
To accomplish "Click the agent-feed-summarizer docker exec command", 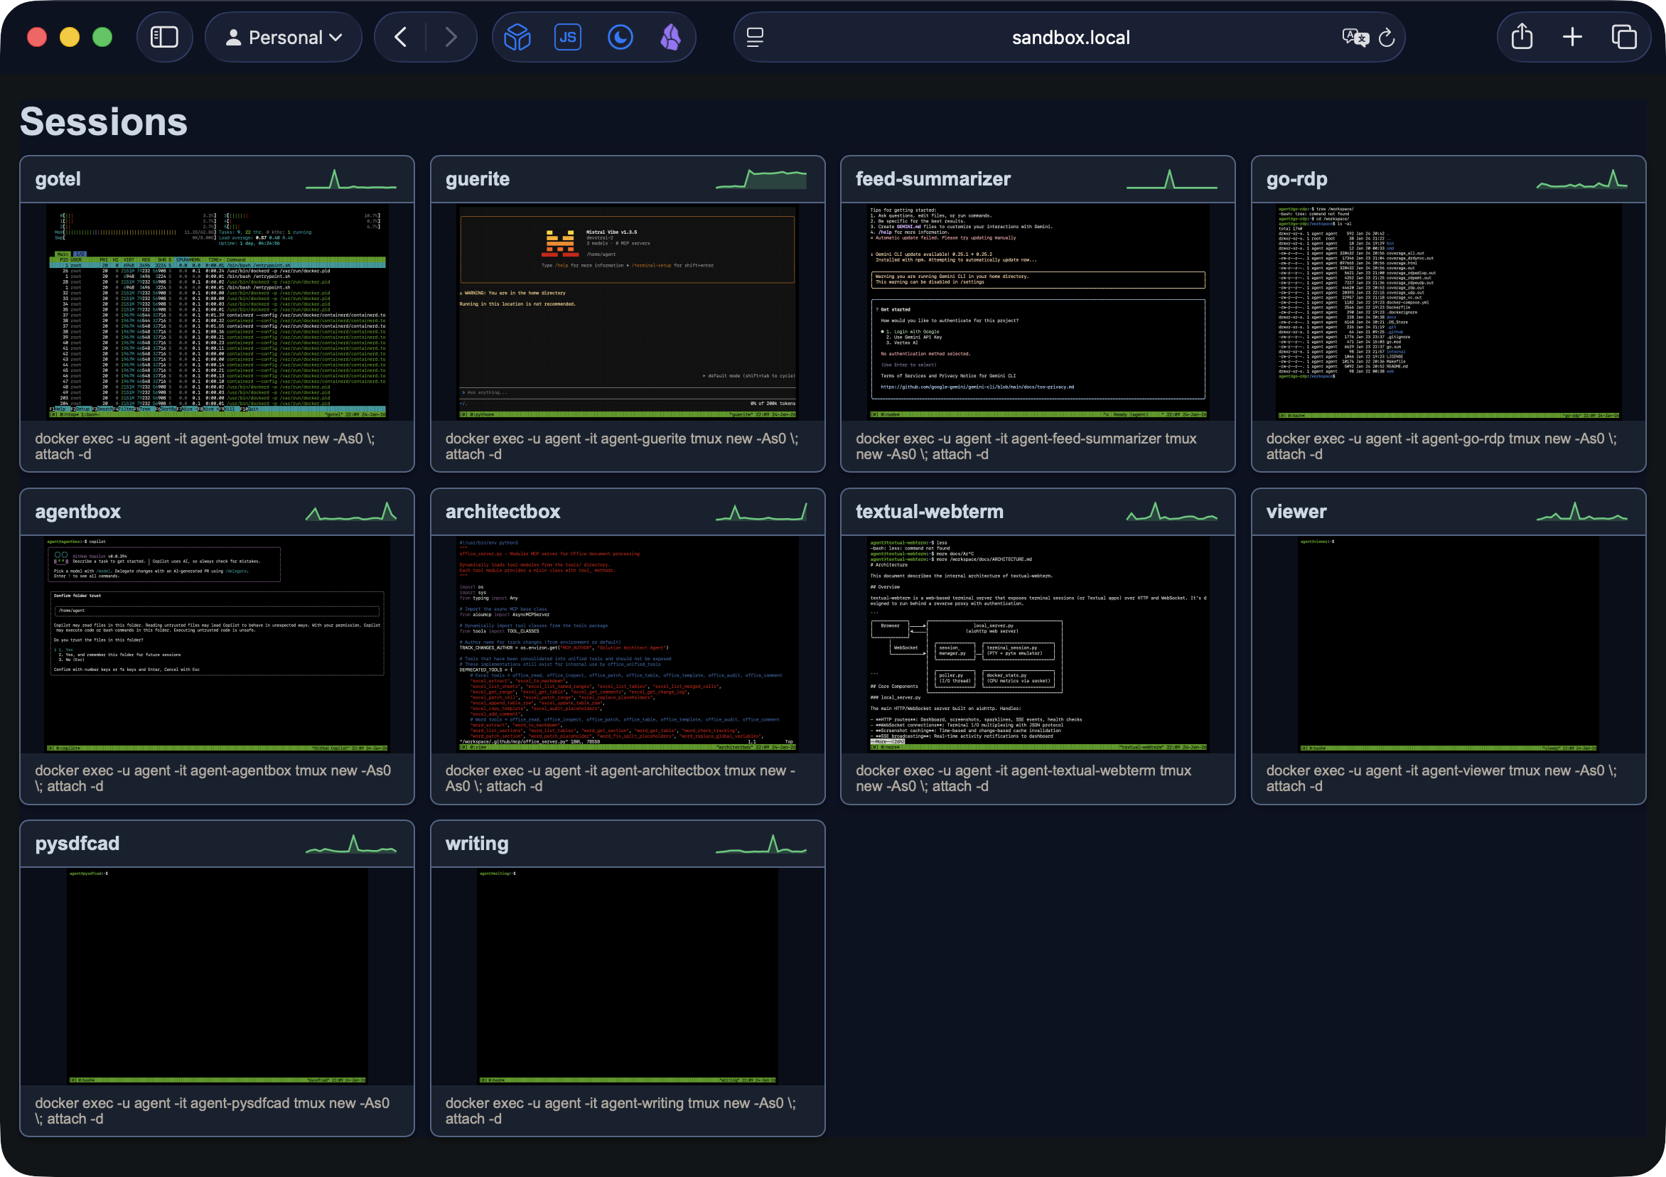I will (1026, 446).
